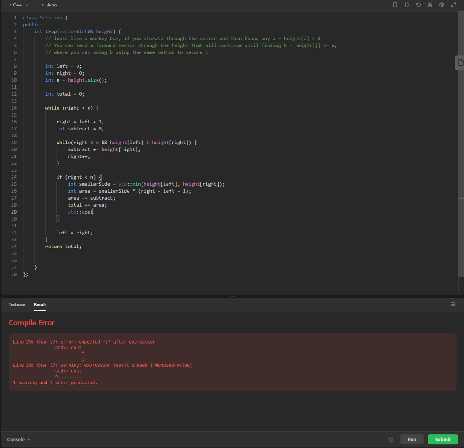Open the note side-panel icon at the right edge
This screenshot has width=464, height=448.
click(x=460, y=63)
